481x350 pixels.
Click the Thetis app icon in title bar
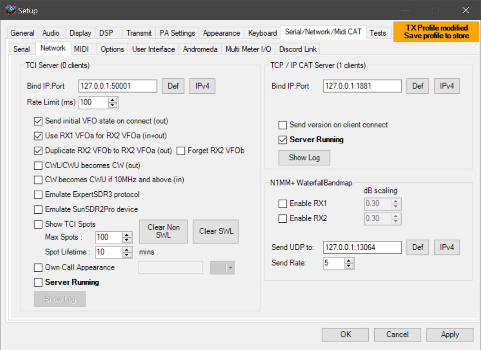pos(10,10)
